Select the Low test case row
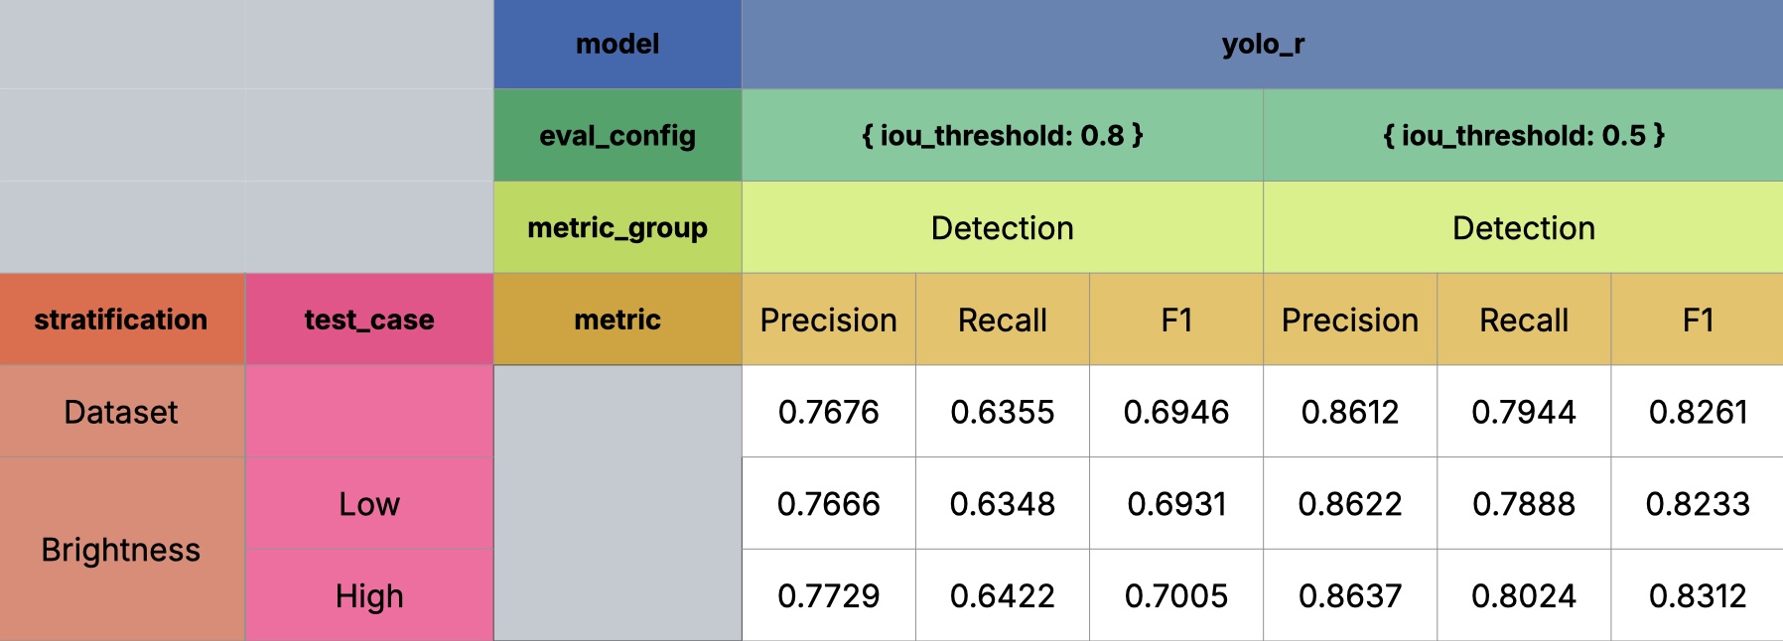 click(x=369, y=504)
